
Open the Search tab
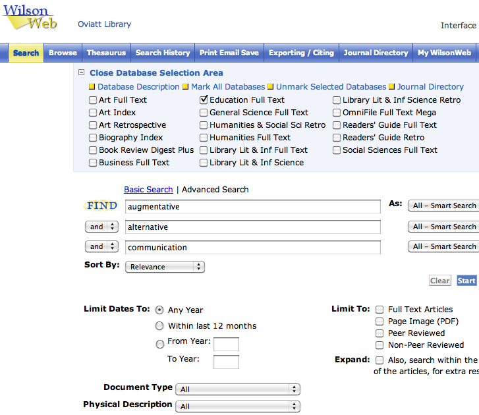pyautogui.click(x=26, y=53)
